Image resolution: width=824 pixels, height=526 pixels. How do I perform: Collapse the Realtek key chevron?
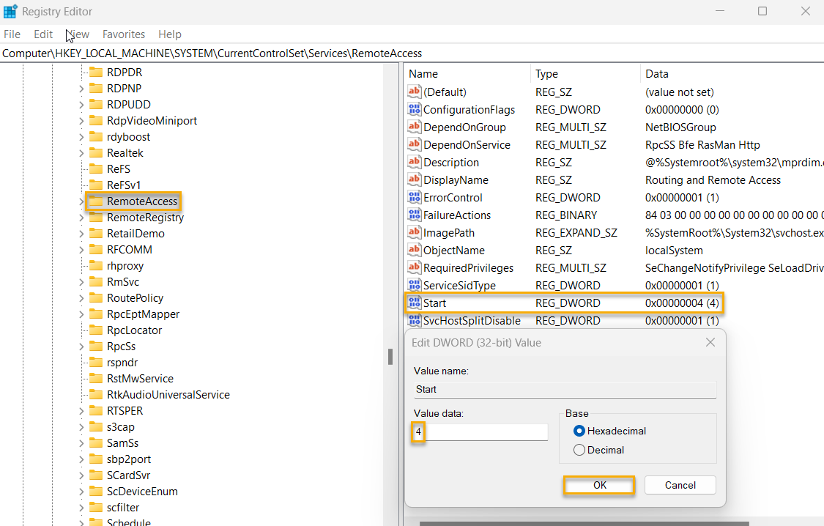[x=81, y=152]
